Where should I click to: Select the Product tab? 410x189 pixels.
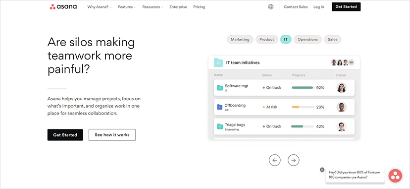[x=267, y=40]
